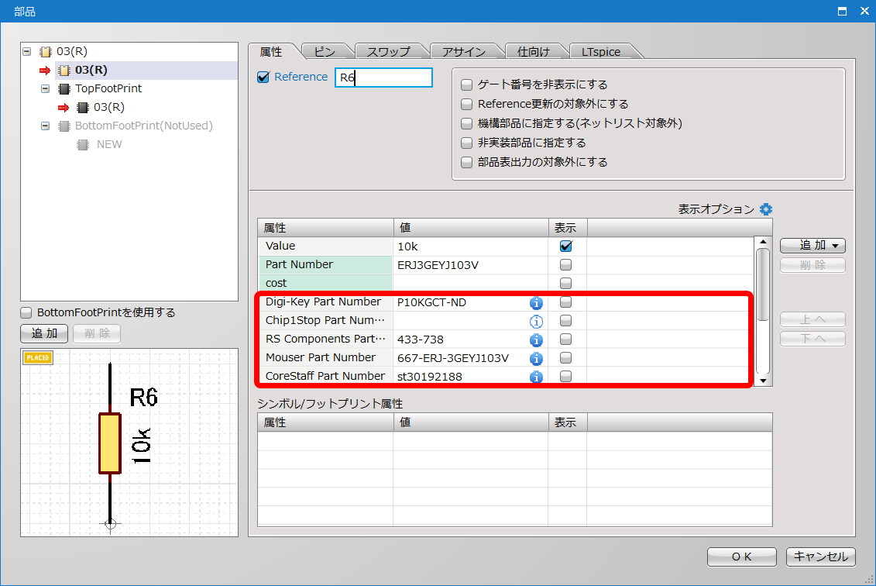Switch to the ピン tab
Image resolution: width=876 pixels, height=586 pixels.
tap(325, 52)
